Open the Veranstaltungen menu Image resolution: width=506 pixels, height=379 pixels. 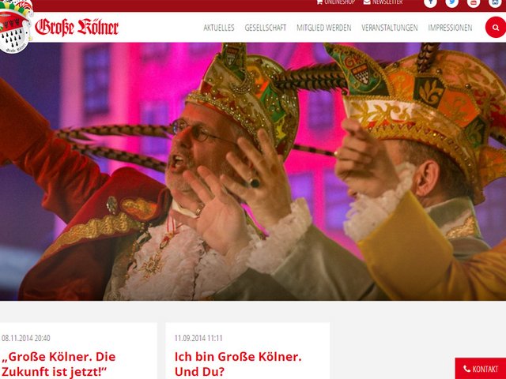pyautogui.click(x=390, y=28)
